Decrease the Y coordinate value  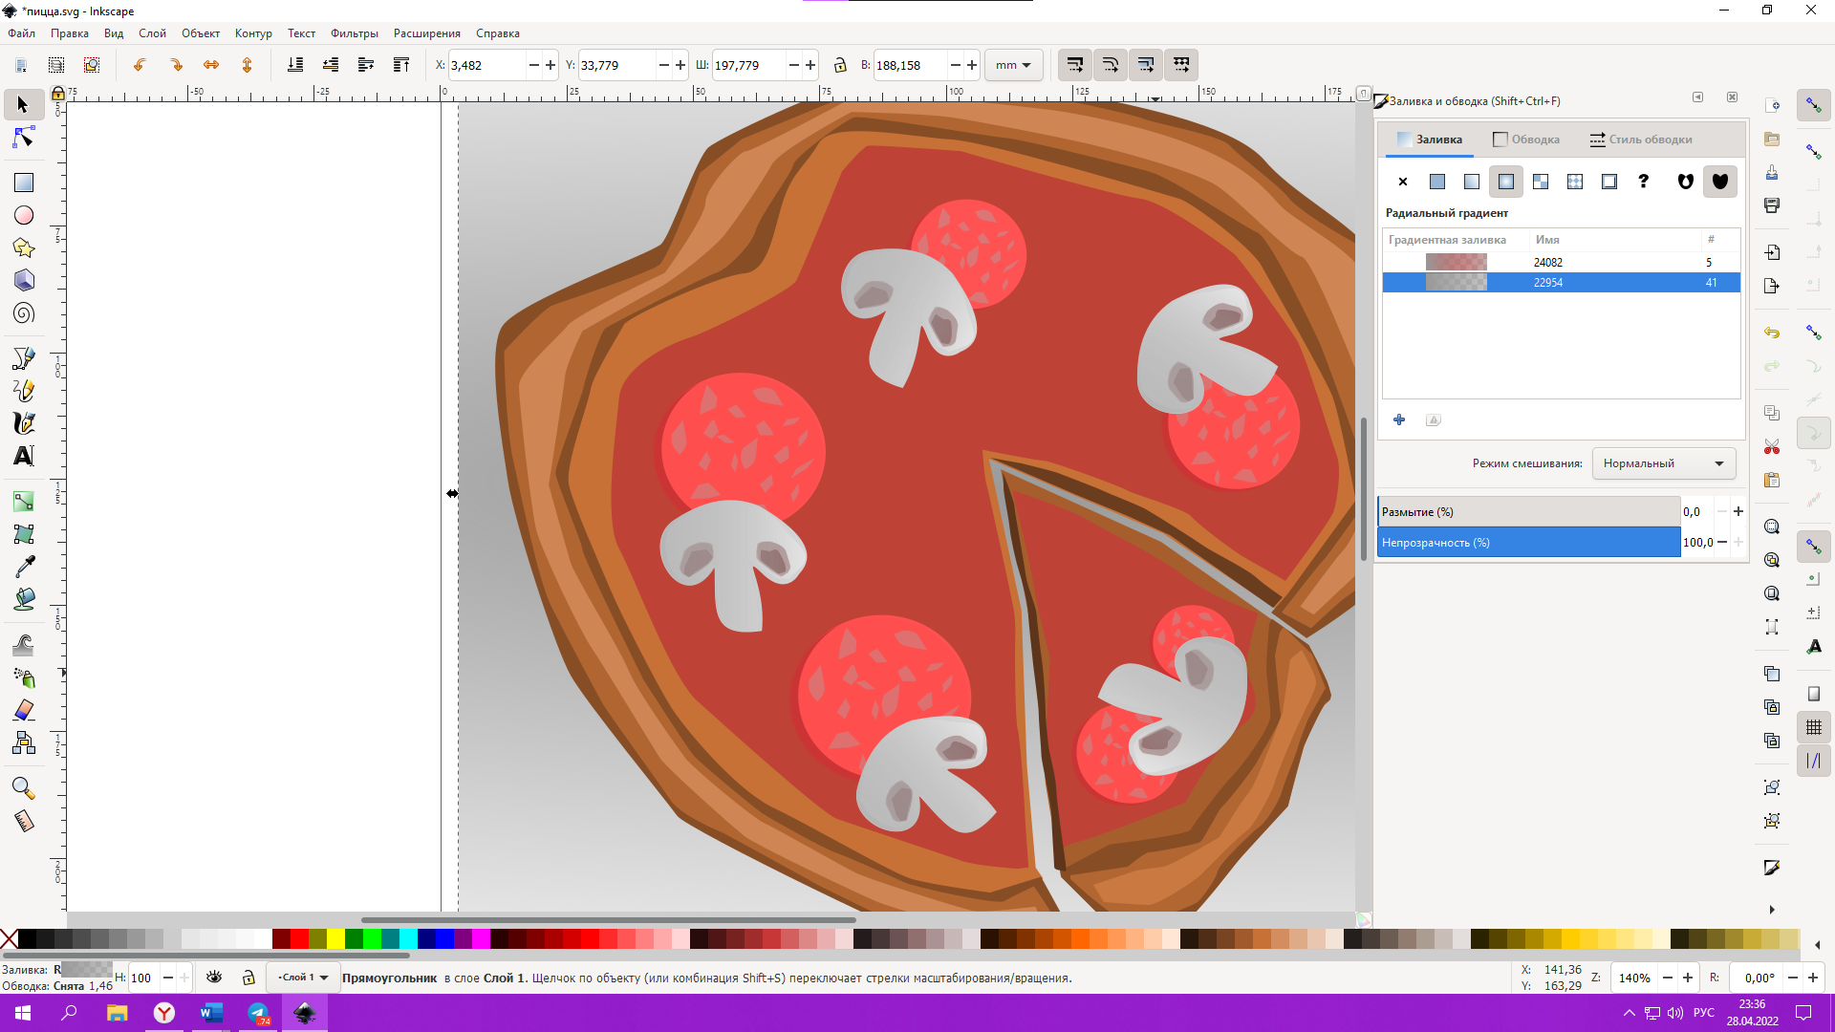[663, 65]
